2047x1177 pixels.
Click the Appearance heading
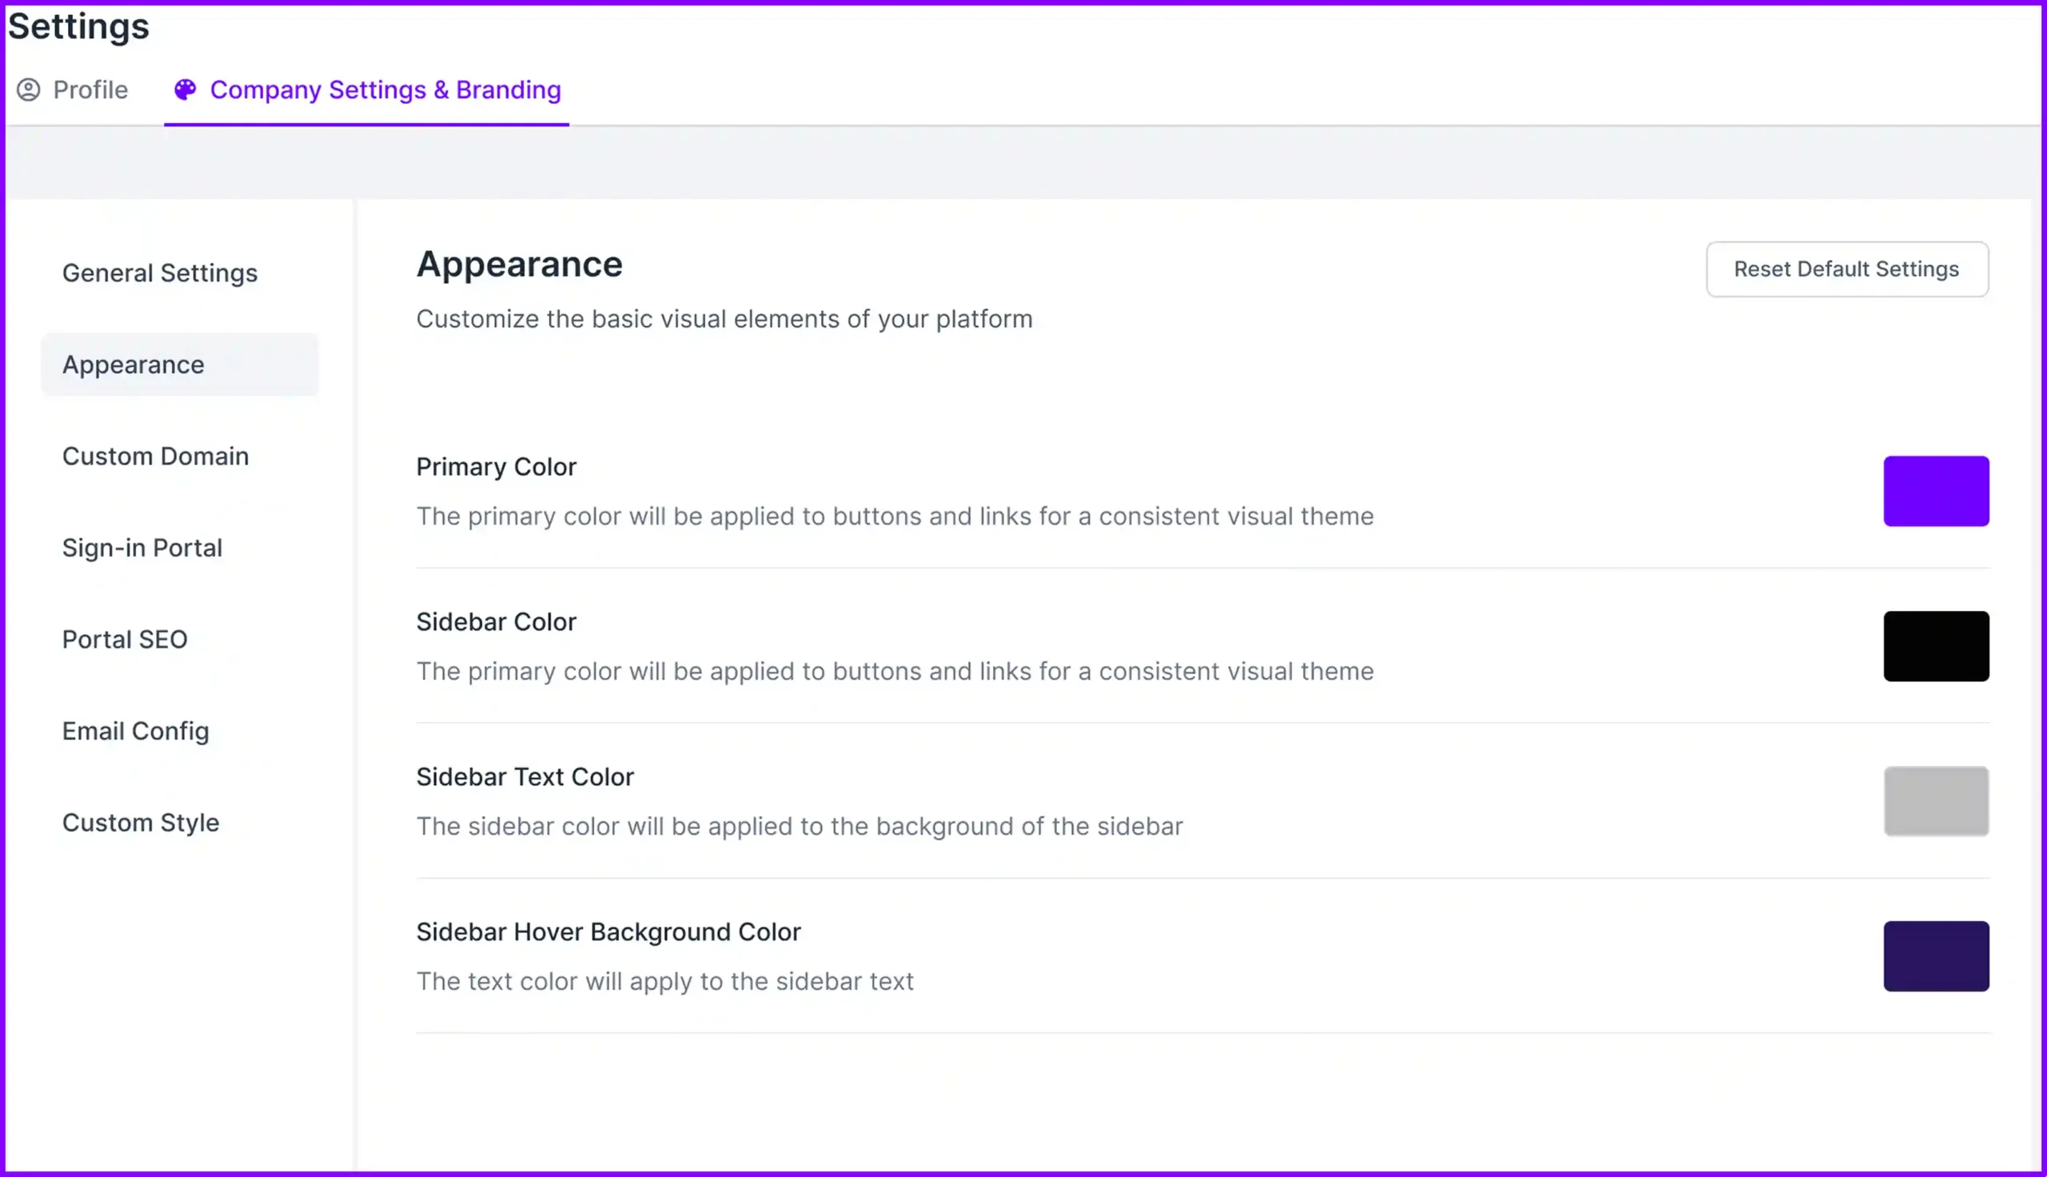519,264
